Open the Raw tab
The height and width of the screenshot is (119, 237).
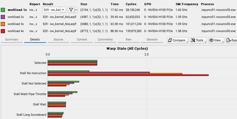[129, 40]
